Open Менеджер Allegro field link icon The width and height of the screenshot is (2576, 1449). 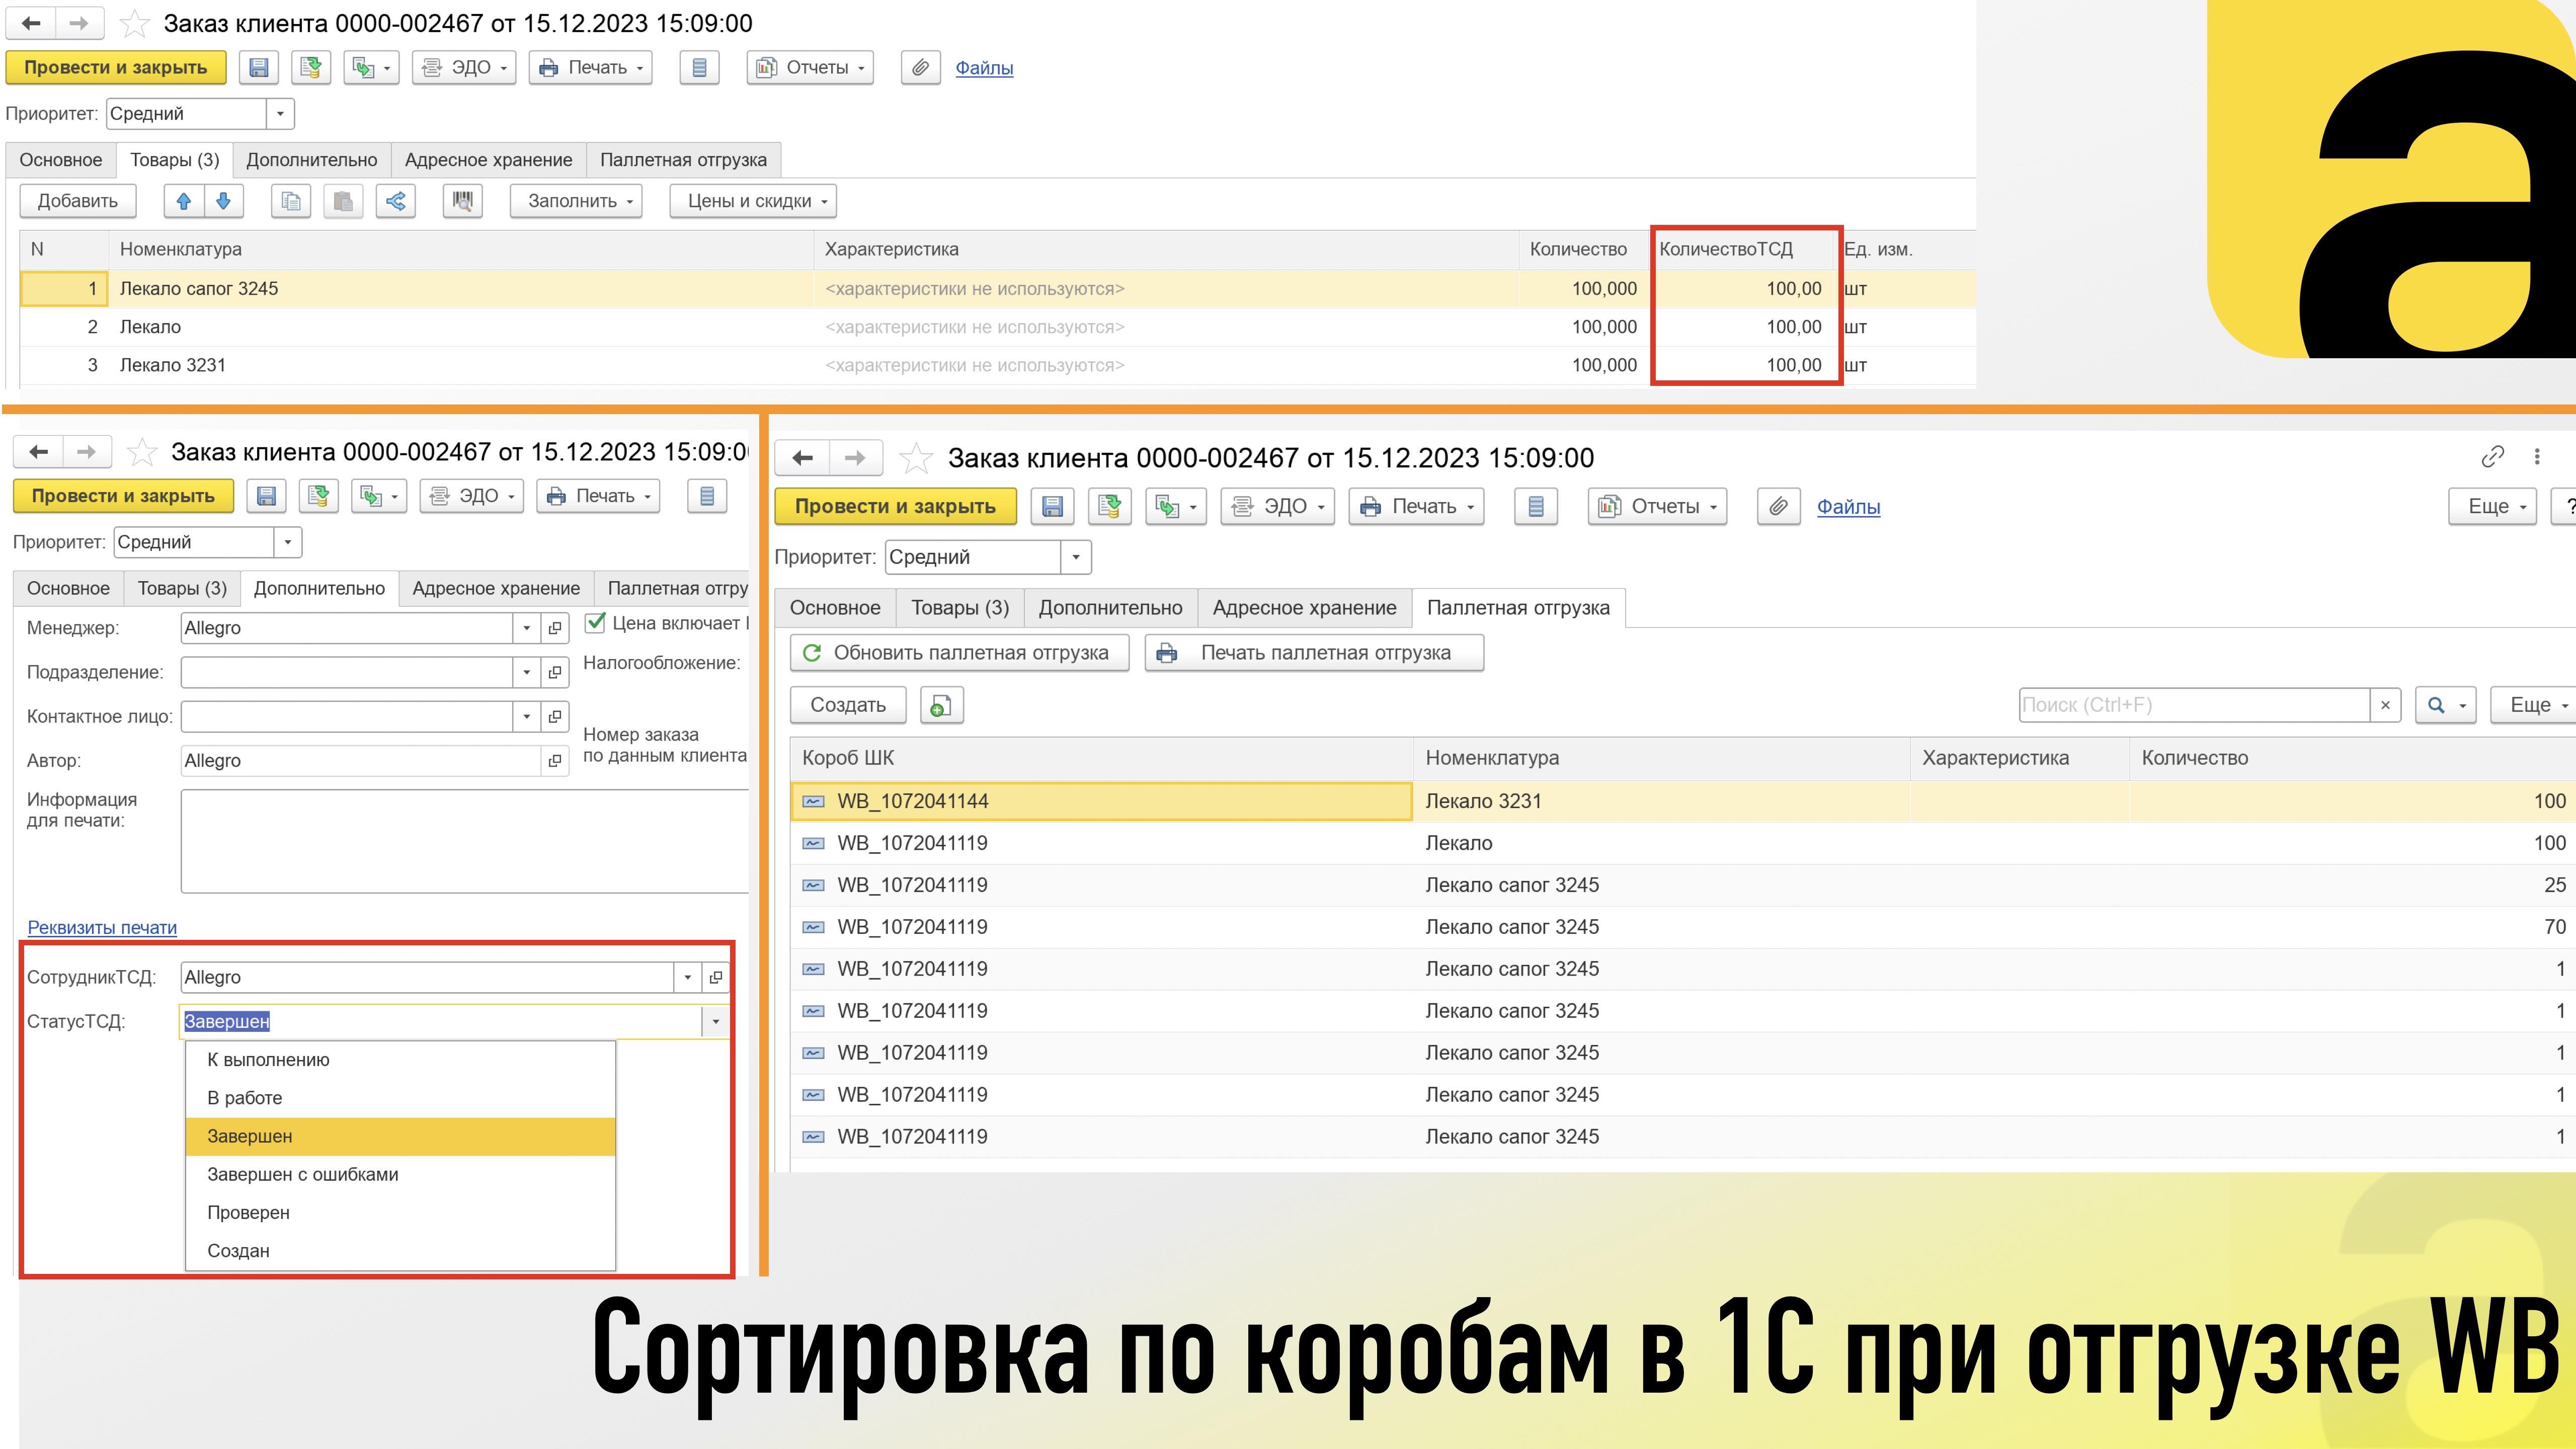click(555, 628)
